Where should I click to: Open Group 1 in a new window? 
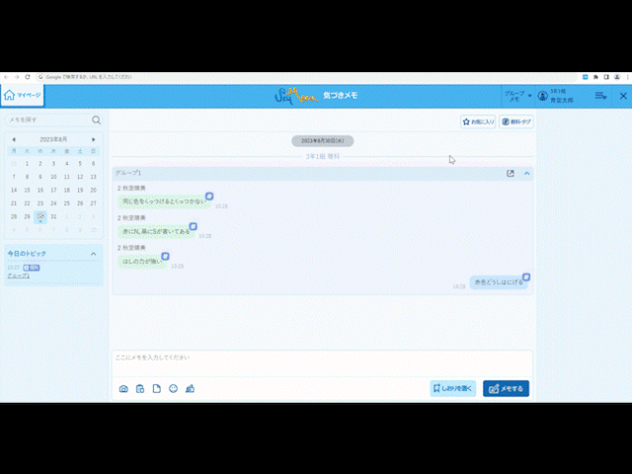511,174
